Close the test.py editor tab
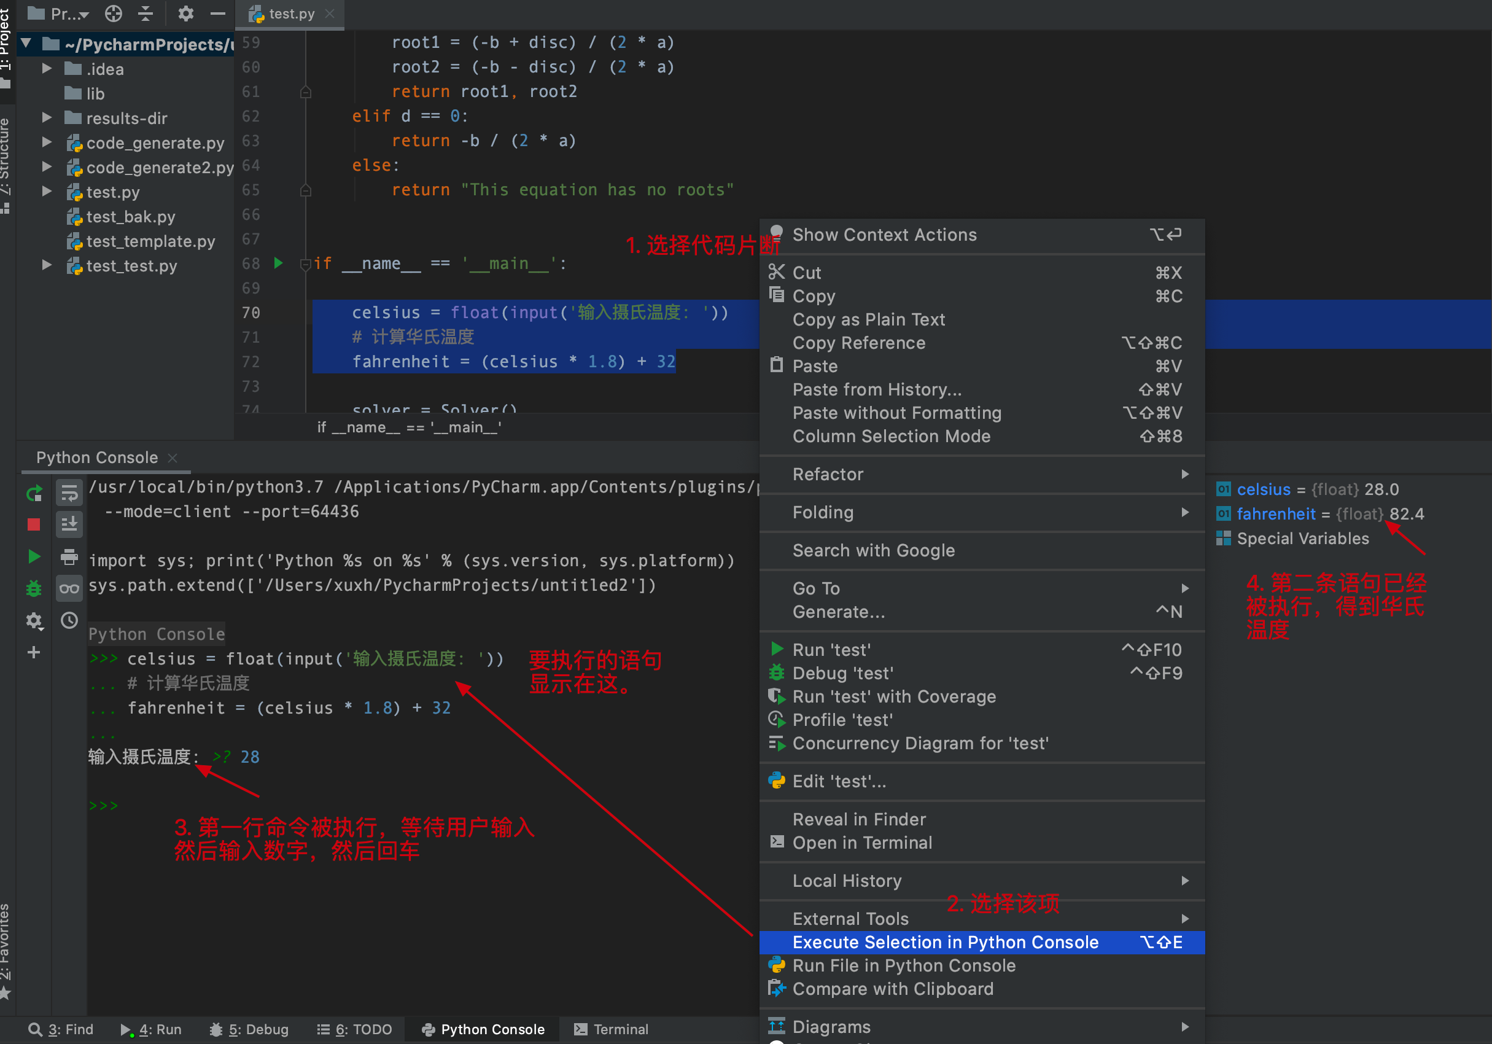 pyautogui.click(x=330, y=14)
